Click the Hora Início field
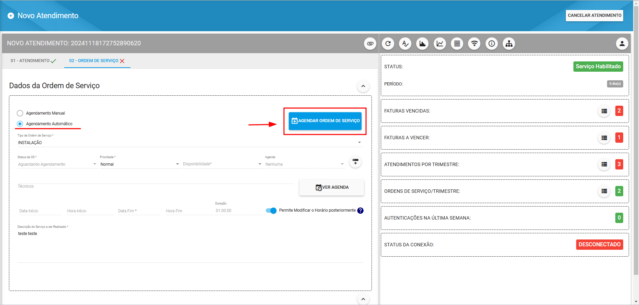This screenshot has width=639, height=305. (x=90, y=211)
